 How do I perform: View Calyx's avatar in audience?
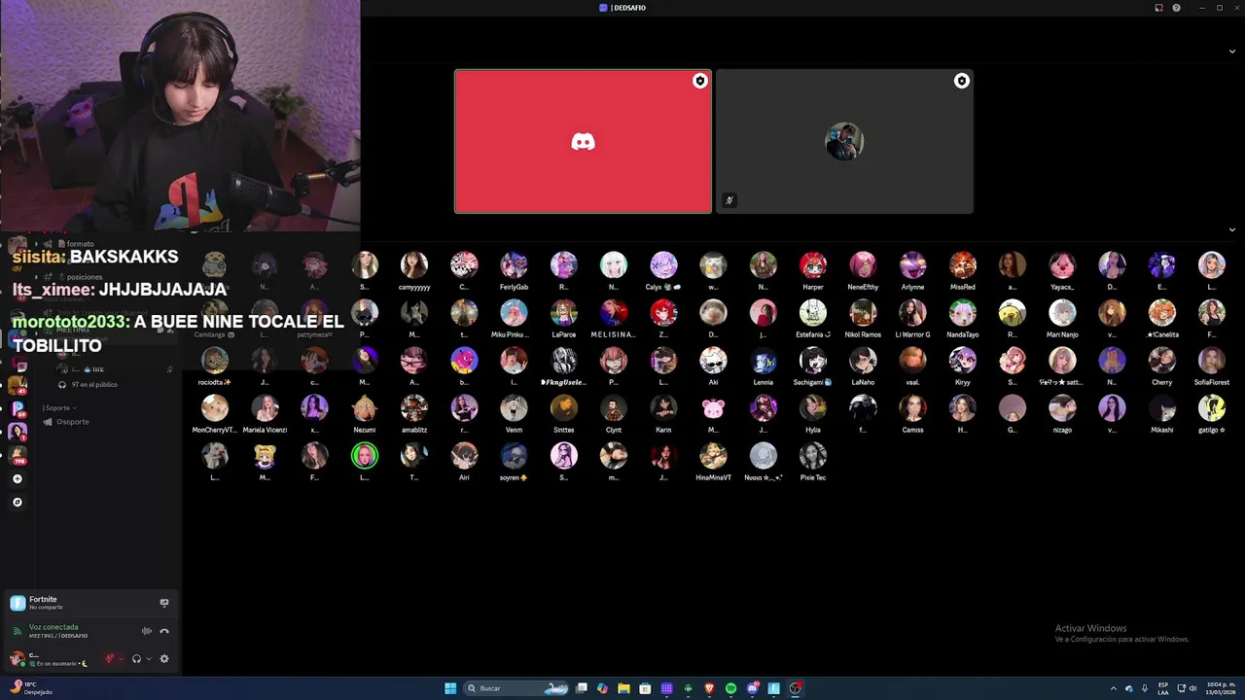pos(663,265)
